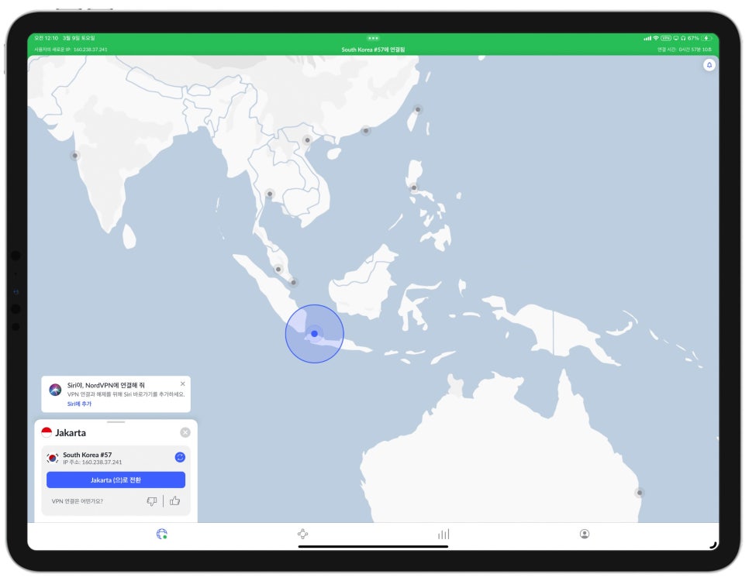Tap the 'Siri에 추가' link
Screen dimensions: 749x581
pyautogui.click(x=79, y=404)
